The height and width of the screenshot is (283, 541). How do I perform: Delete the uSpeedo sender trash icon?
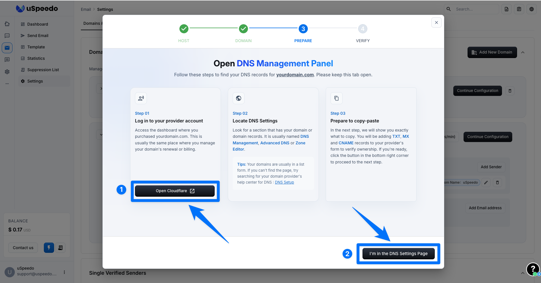click(x=497, y=182)
